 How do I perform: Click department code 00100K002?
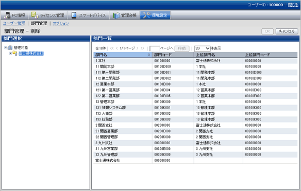(162, 114)
